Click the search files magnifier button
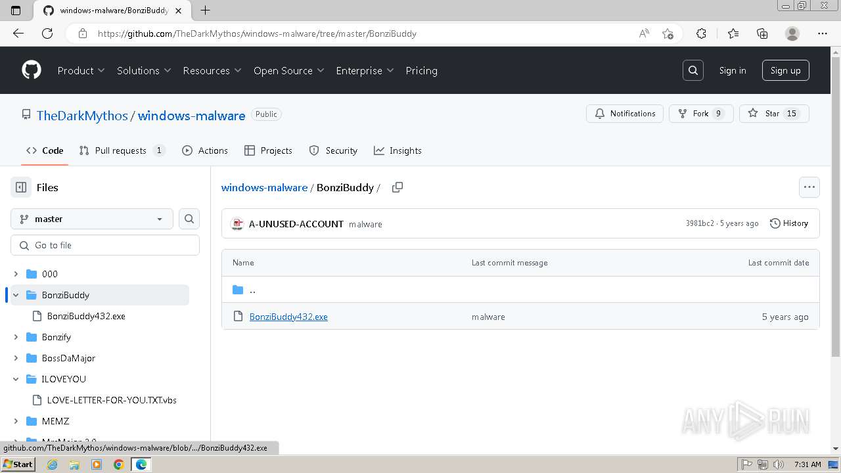Image resolution: width=841 pixels, height=473 pixels. (x=189, y=219)
